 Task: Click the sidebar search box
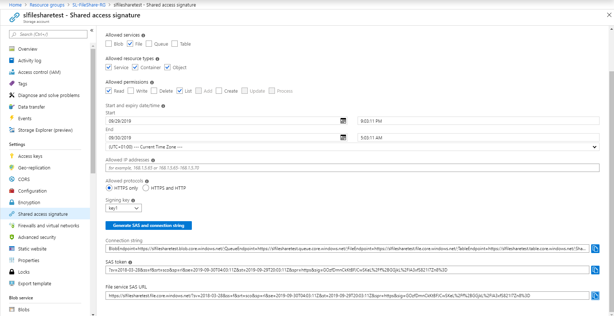click(x=48, y=34)
